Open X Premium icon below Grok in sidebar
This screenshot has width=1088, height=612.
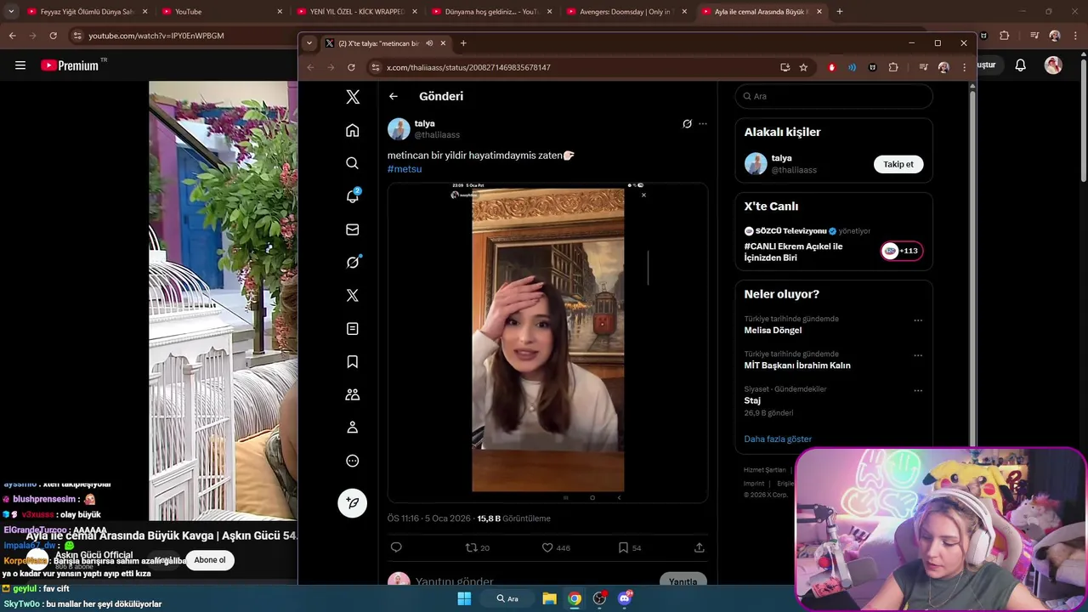[x=353, y=295]
